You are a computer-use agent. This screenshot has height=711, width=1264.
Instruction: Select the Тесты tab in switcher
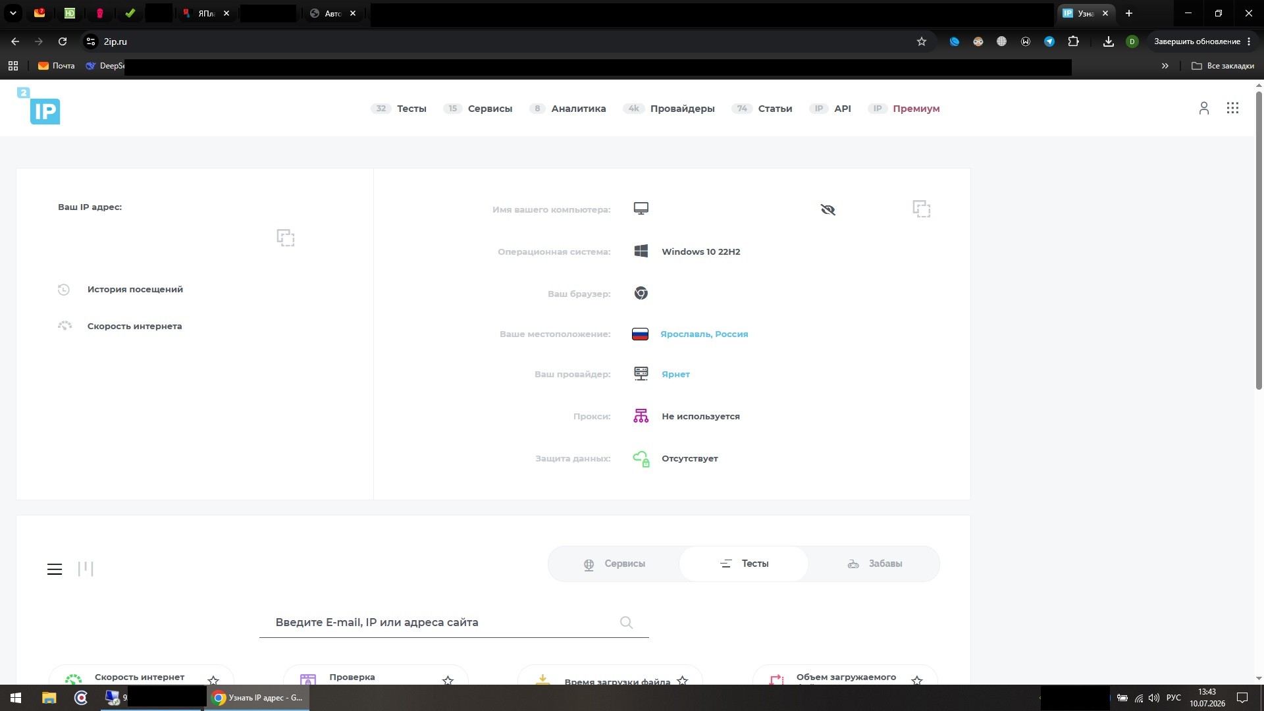point(744,564)
